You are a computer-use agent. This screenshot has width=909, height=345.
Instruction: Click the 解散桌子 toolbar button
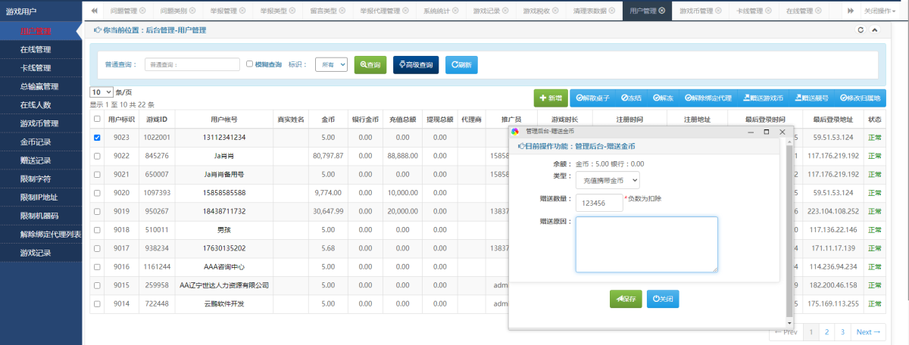(x=592, y=98)
